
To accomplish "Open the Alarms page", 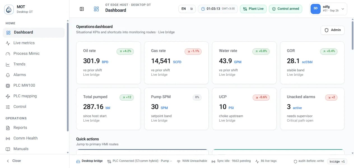I will tap(34, 75).
